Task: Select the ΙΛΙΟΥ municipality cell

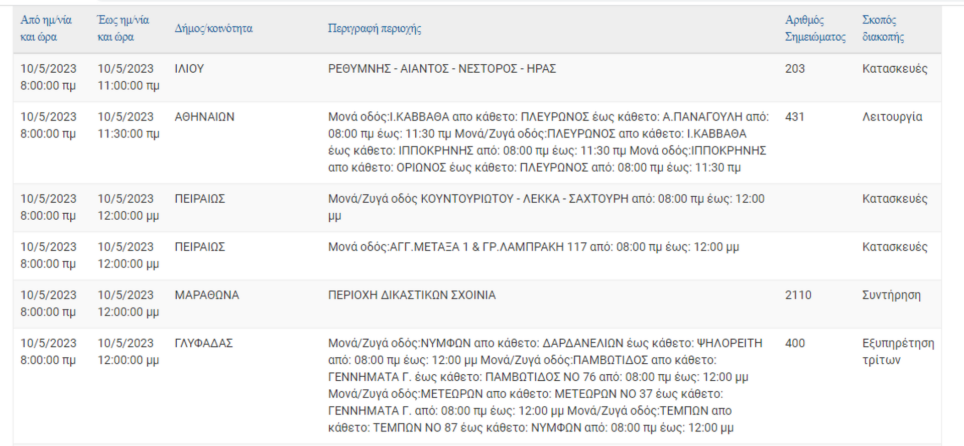Action: tap(189, 69)
